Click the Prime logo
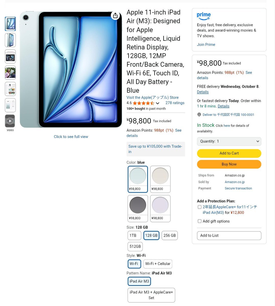The image size is (275, 306). tap(204, 16)
